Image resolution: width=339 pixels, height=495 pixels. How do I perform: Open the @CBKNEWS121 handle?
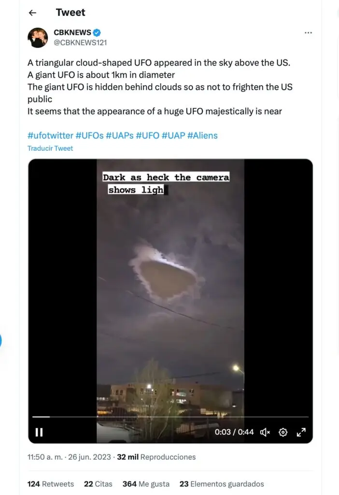pyautogui.click(x=80, y=43)
